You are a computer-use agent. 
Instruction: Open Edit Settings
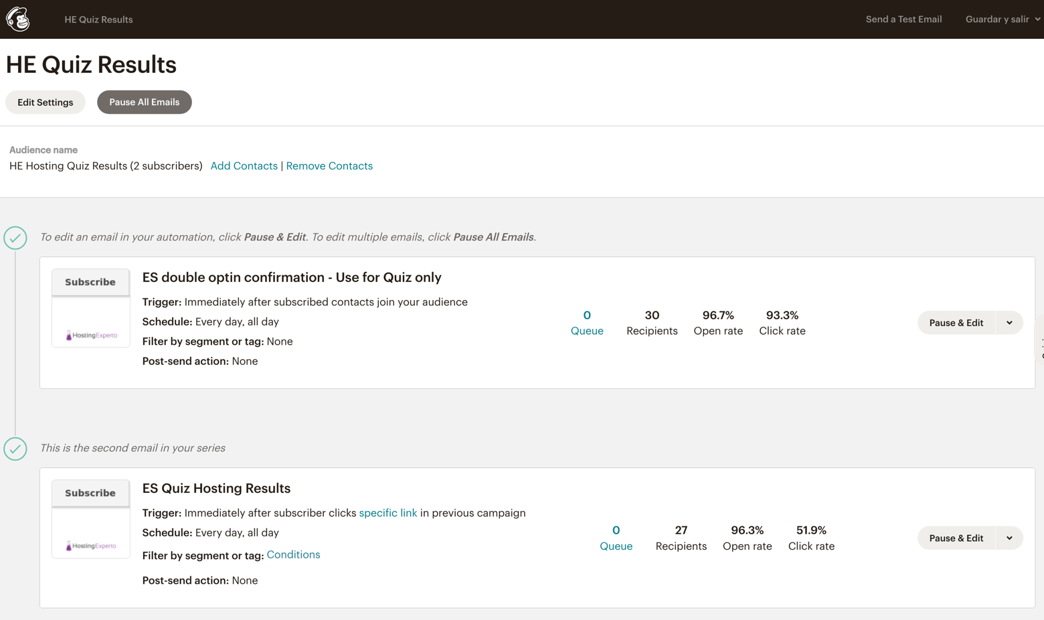[x=46, y=102]
